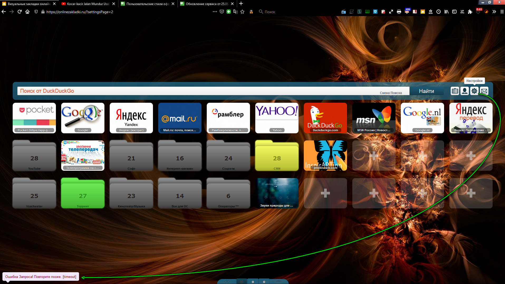Open the envelope messages icon
This screenshot has height=284, width=505.
tap(484, 91)
